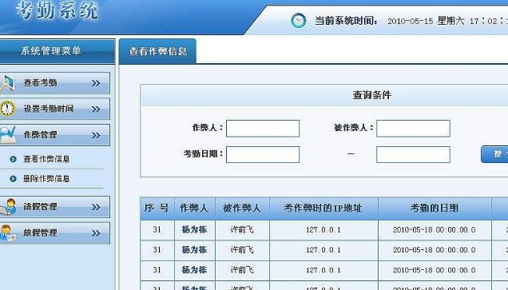The height and width of the screenshot is (290, 508).
Task: Click the 考勤系统 title logo
Action: (57, 11)
